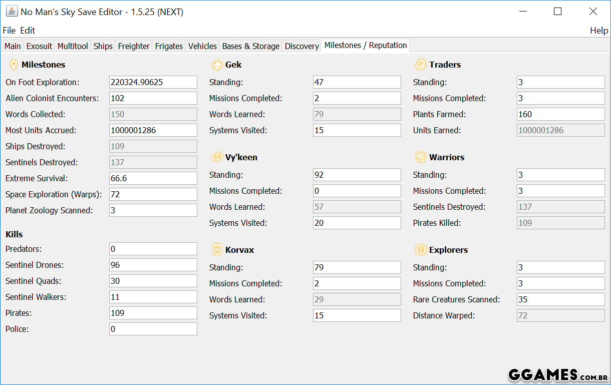Viewport: 611px width, 385px height.
Task: Select the Bases & Storage tab
Action: point(250,46)
